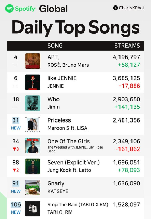Click the red down arrow showing 8
The height and width of the screenshot is (219, 151).
click(x=16, y=149)
